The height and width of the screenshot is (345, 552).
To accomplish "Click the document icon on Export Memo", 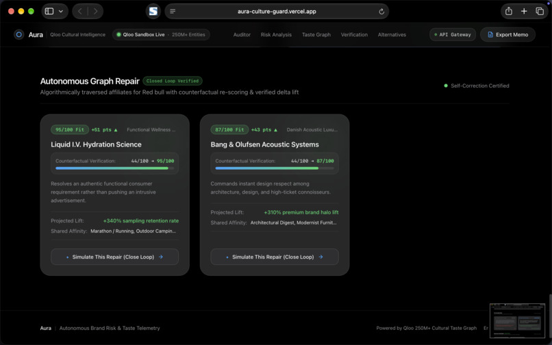I will [490, 34].
